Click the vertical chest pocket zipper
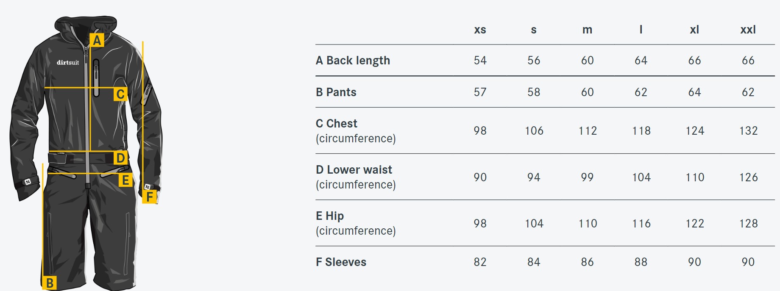This screenshot has height=291, width=780. point(96,78)
